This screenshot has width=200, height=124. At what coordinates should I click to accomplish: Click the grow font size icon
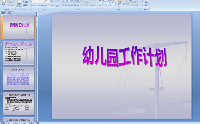52,1
